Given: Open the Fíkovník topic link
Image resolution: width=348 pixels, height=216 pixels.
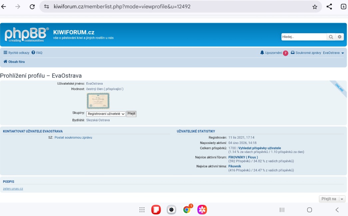Looking at the screenshot, I should pyautogui.click(x=234, y=166).
